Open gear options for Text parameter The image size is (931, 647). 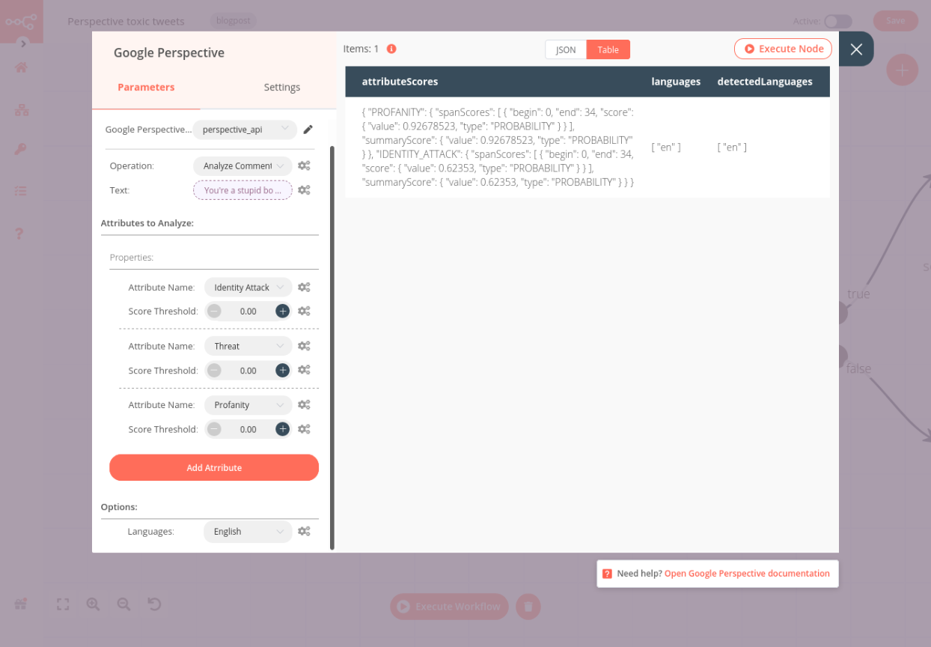click(x=304, y=190)
